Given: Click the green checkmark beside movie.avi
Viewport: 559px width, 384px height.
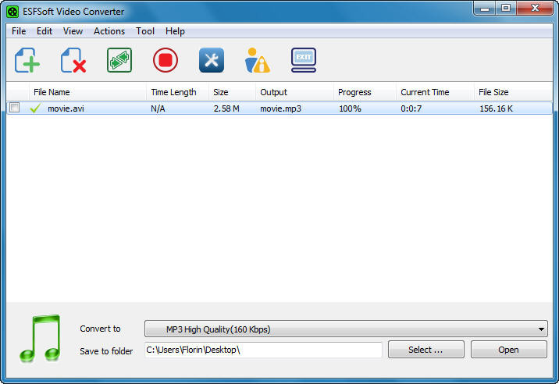Looking at the screenshot, I should point(35,108).
